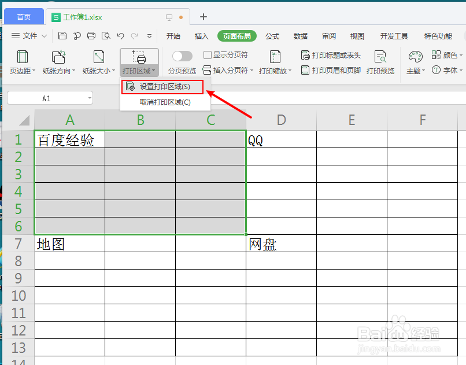Select column E header
Screen dimensions: 466x365
(352, 120)
